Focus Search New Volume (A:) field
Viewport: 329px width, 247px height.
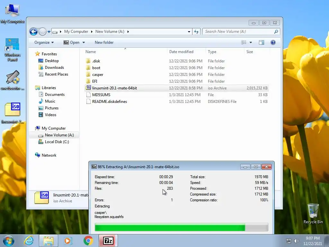241,32
